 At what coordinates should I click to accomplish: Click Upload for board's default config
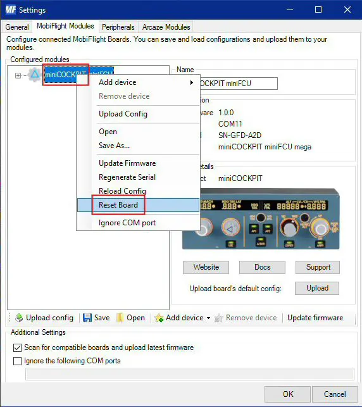click(317, 288)
